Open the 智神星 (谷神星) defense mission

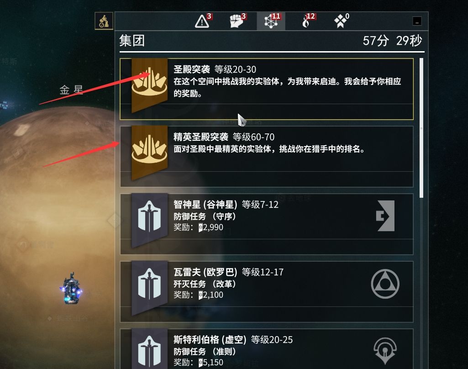pos(267,224)
